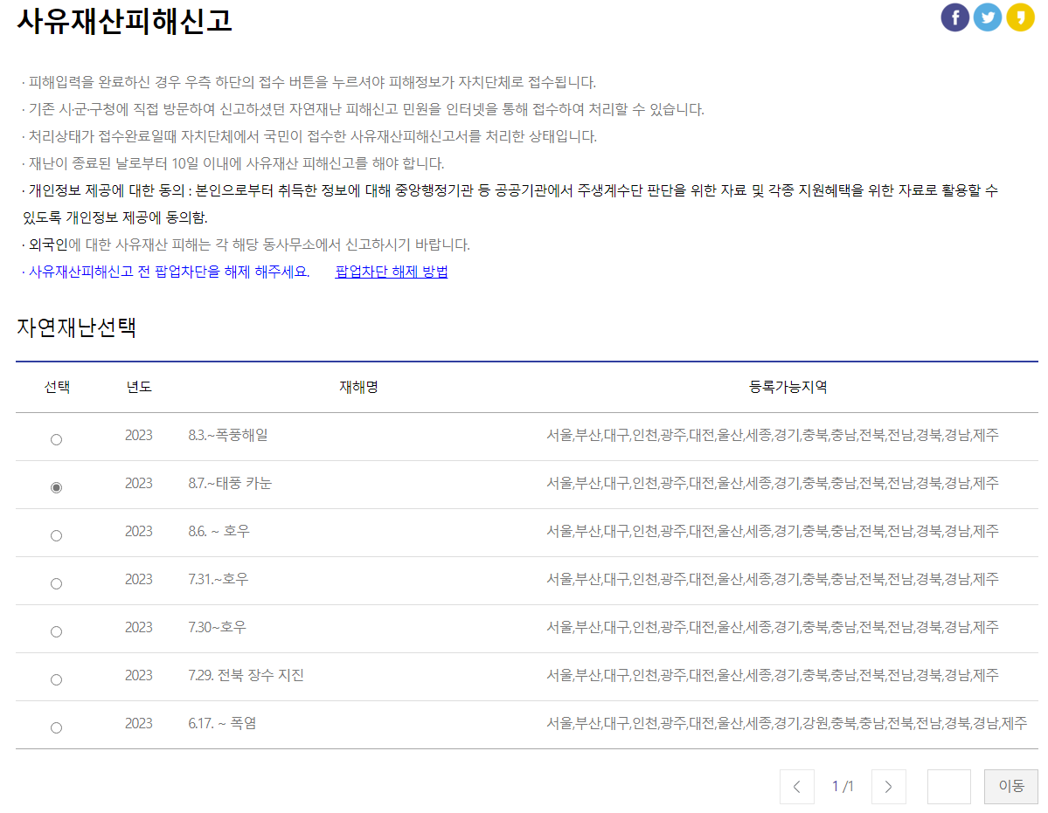Screen dimensions: 1048x813
Task: Select the 전북 장수 지진 option
Action: click(x=56, y=679)
